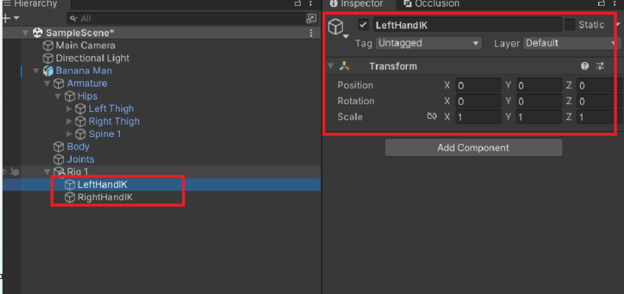Expand the Left Thigh foldout
The image size is (624, 294).
[69, 109]
